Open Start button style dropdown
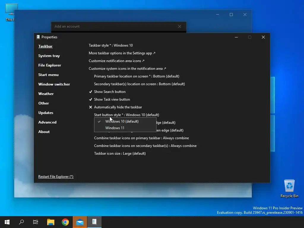Screen dimensions: 304x228 point(126,115)
